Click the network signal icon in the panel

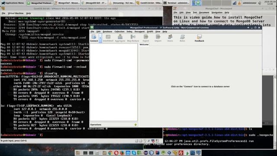(235, 3)
